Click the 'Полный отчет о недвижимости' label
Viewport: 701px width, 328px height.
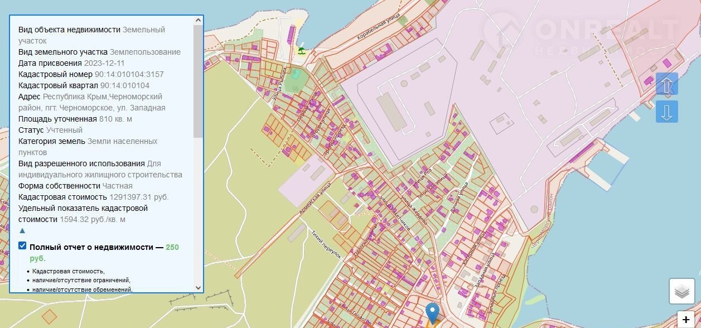(x=96, y=247)
